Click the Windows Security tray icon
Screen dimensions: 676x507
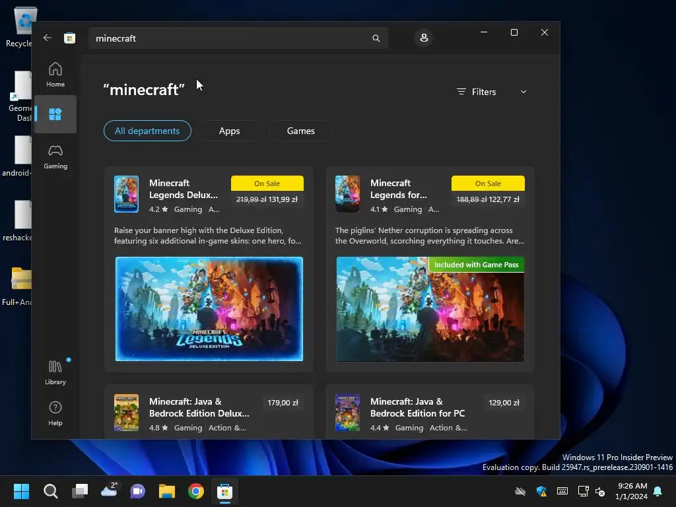pyautogui.click(x=541, y=491)
